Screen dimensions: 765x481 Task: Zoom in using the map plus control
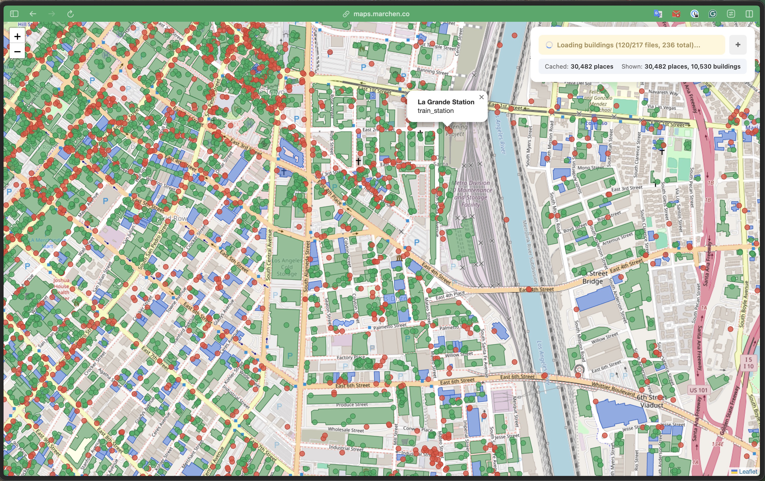pyautogui.click(x=17, y=36)
